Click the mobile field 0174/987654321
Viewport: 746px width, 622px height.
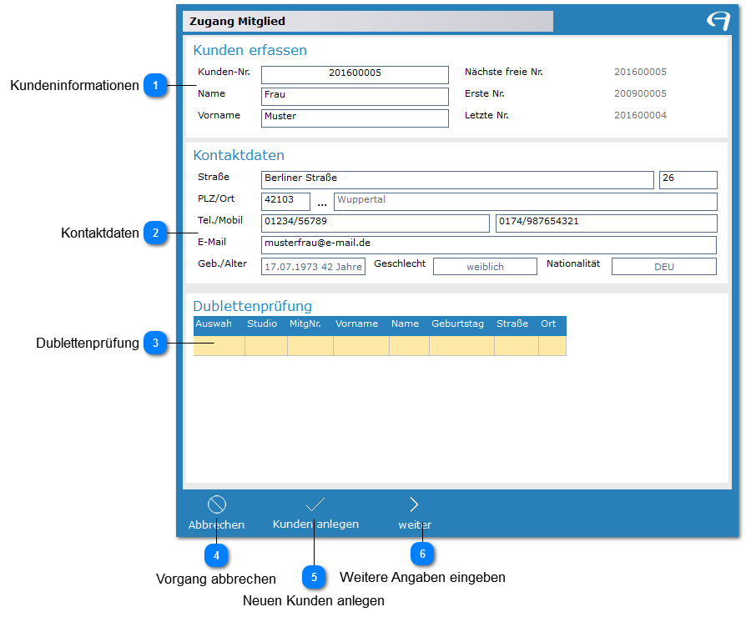(606, 223)
